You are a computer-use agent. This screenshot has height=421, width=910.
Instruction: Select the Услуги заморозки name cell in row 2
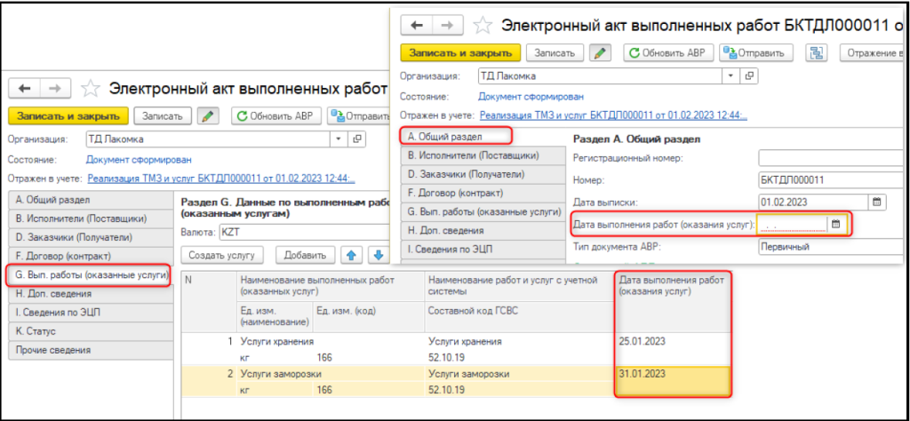(331, 375)
